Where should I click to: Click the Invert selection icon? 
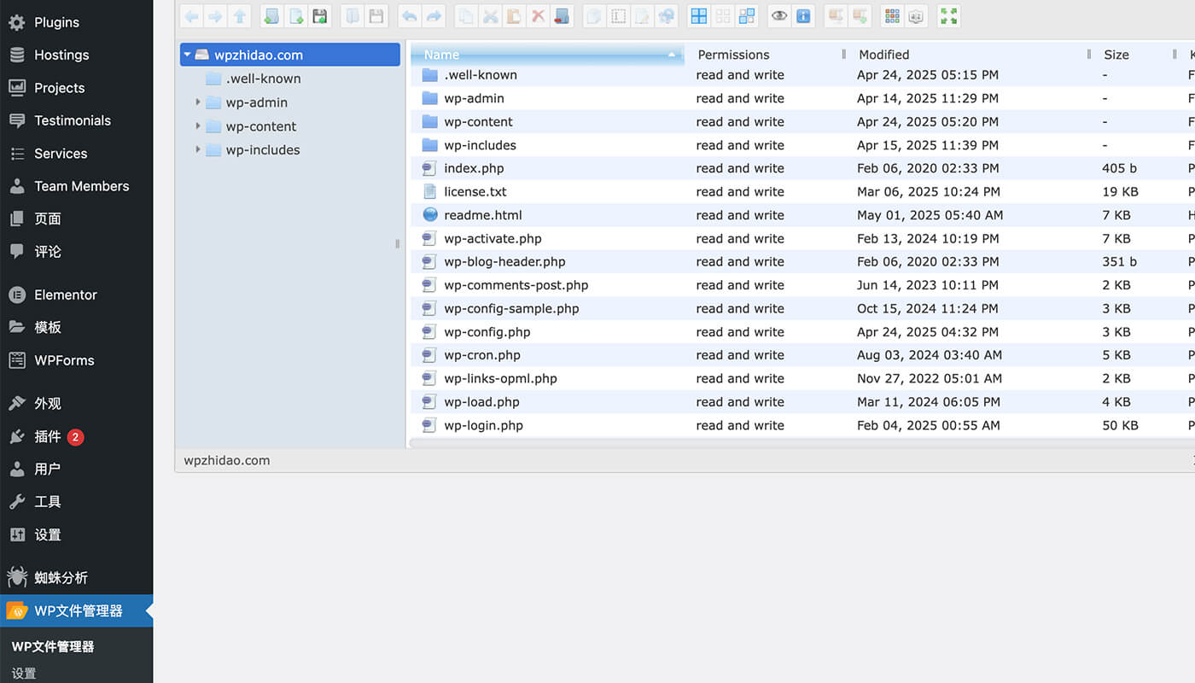747,15
